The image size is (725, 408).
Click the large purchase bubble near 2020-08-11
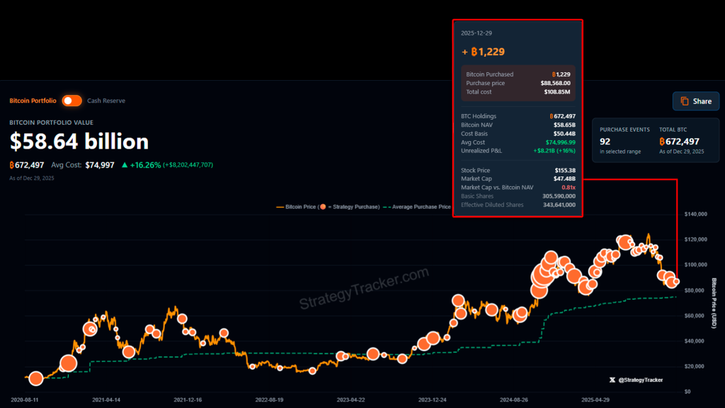click(x=35, y=379)
